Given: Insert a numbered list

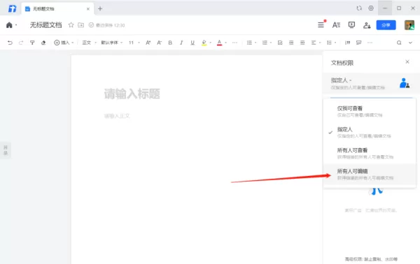Looking at the screenshot, I should pos(265,43).
